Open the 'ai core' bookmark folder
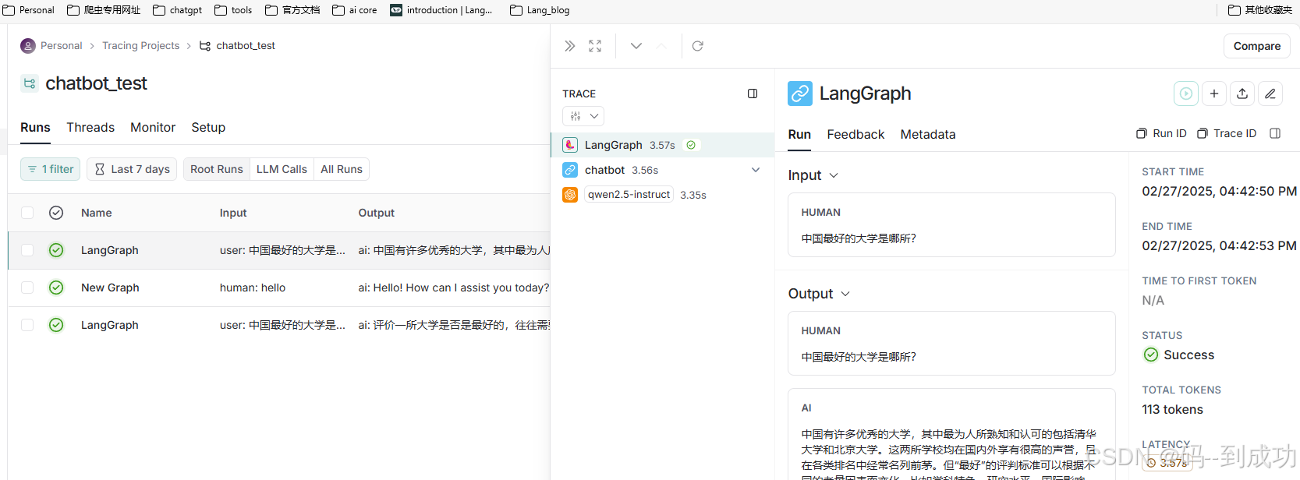This screenshot has height=480, width=1300. click(x=355, y=10)
